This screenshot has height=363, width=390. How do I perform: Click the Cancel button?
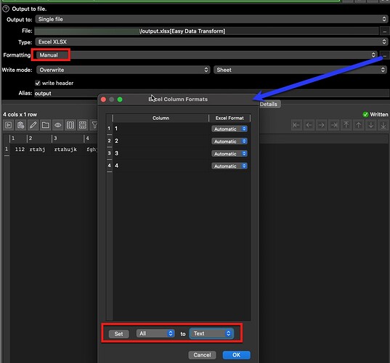pos(202,355)
